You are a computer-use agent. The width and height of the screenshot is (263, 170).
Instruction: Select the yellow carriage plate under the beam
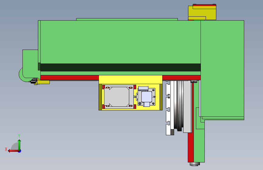[130, 80]
